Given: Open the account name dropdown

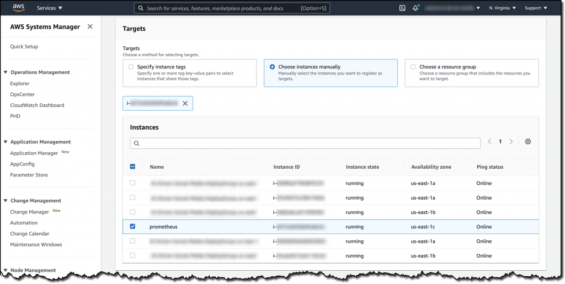Looking at the screenshot, I should click(452, 8).
